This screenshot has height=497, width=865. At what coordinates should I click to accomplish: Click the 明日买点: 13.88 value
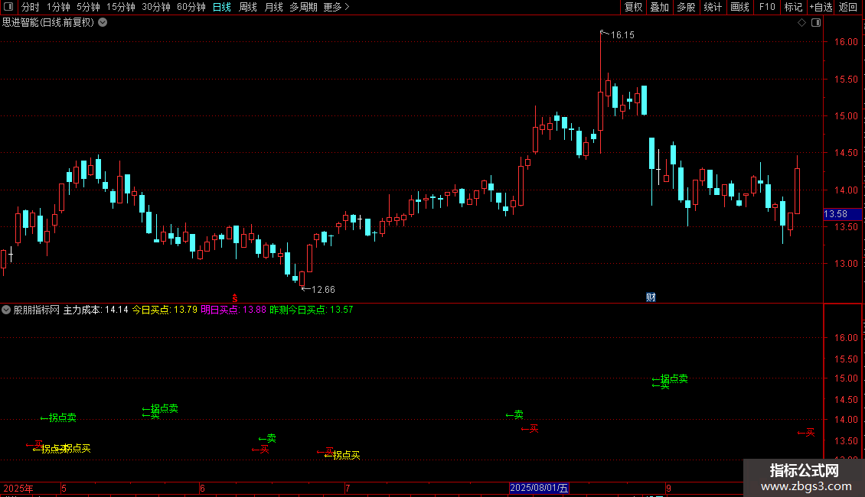233,310
